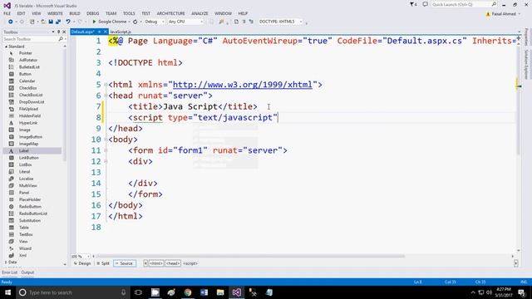Click Windows taskbar search box
Screen dimensions: 532x299
(72, 292)
